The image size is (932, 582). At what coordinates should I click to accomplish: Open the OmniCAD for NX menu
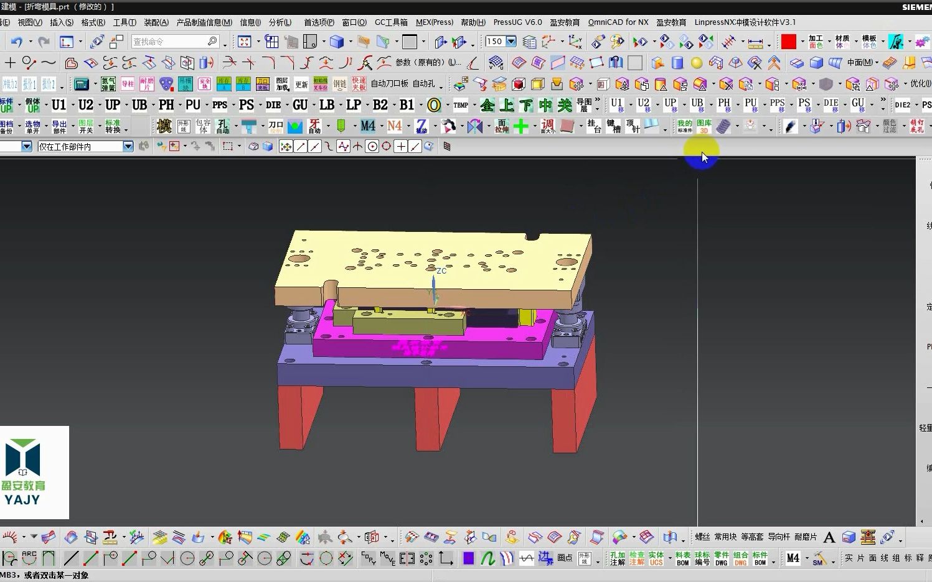click(618, 22)
